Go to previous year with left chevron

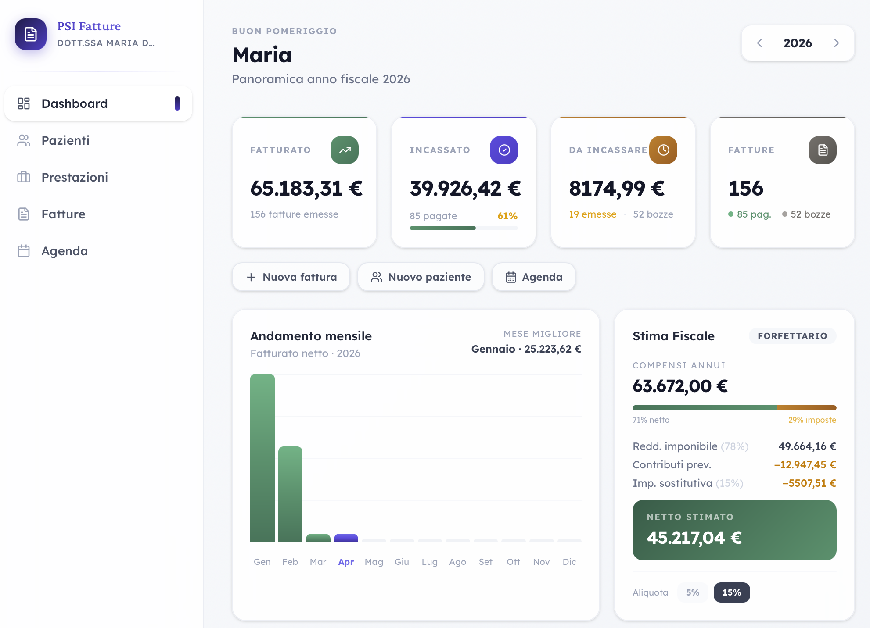tap(760, 43)
